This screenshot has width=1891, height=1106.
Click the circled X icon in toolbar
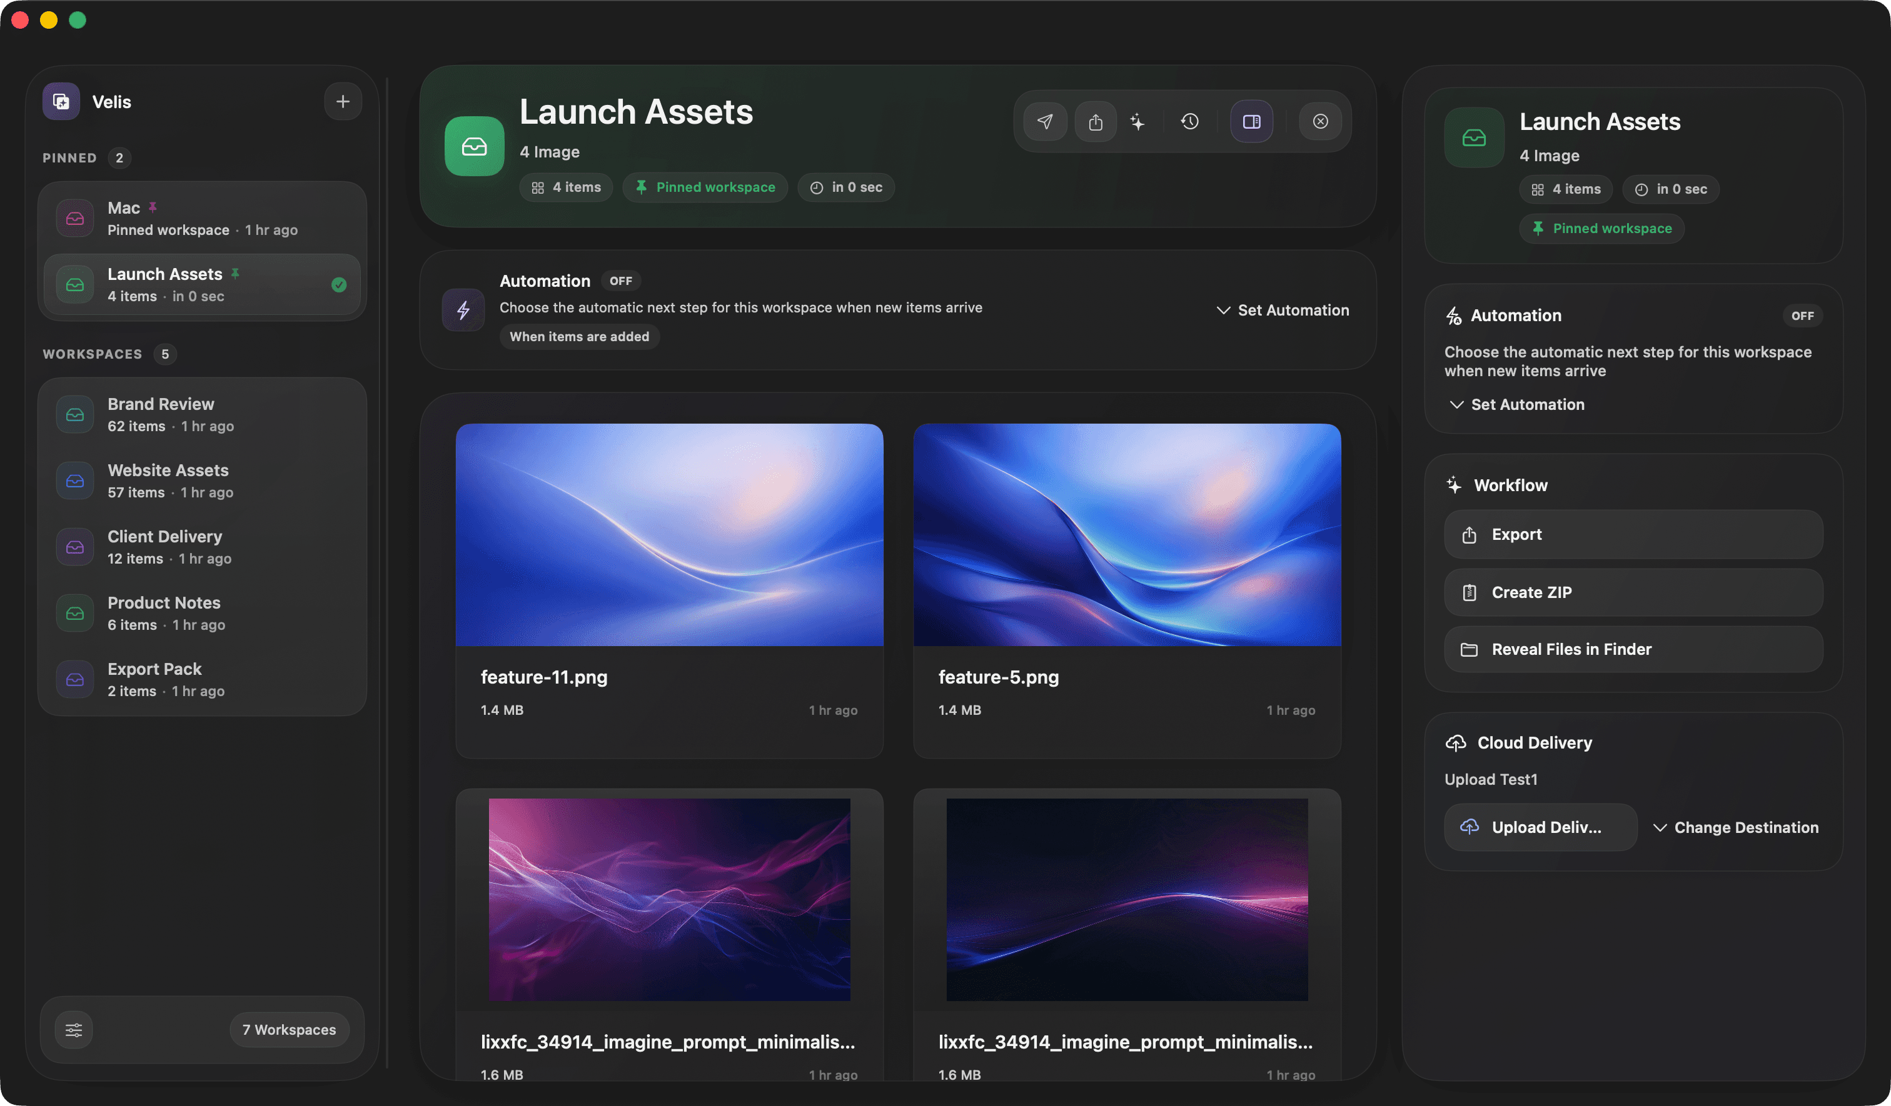1320,121
